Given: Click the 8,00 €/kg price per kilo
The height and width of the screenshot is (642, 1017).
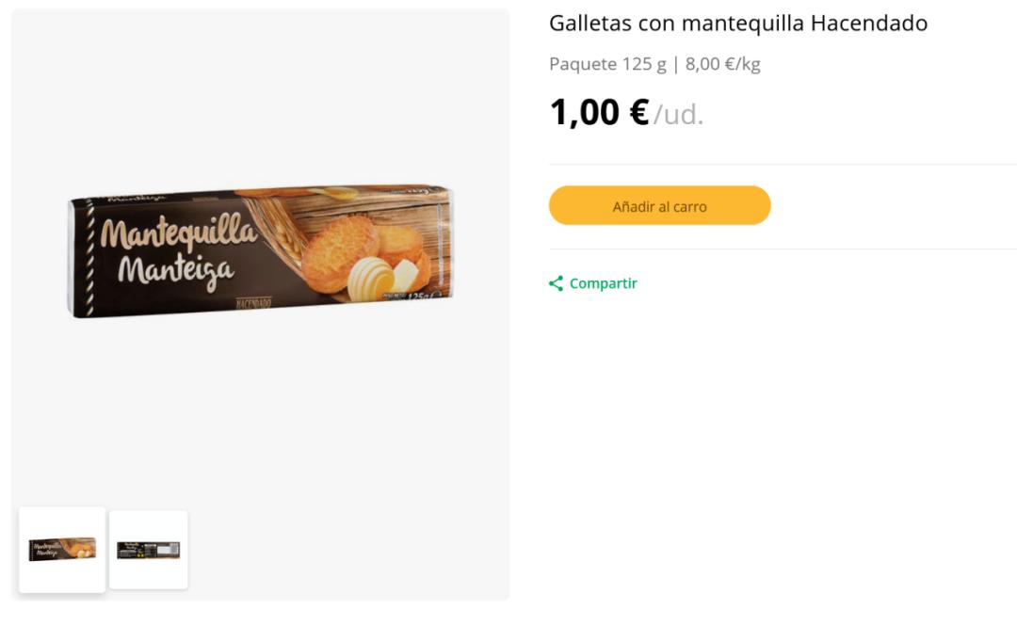Looking at the screenshot, I should click(x=723, y=64).
